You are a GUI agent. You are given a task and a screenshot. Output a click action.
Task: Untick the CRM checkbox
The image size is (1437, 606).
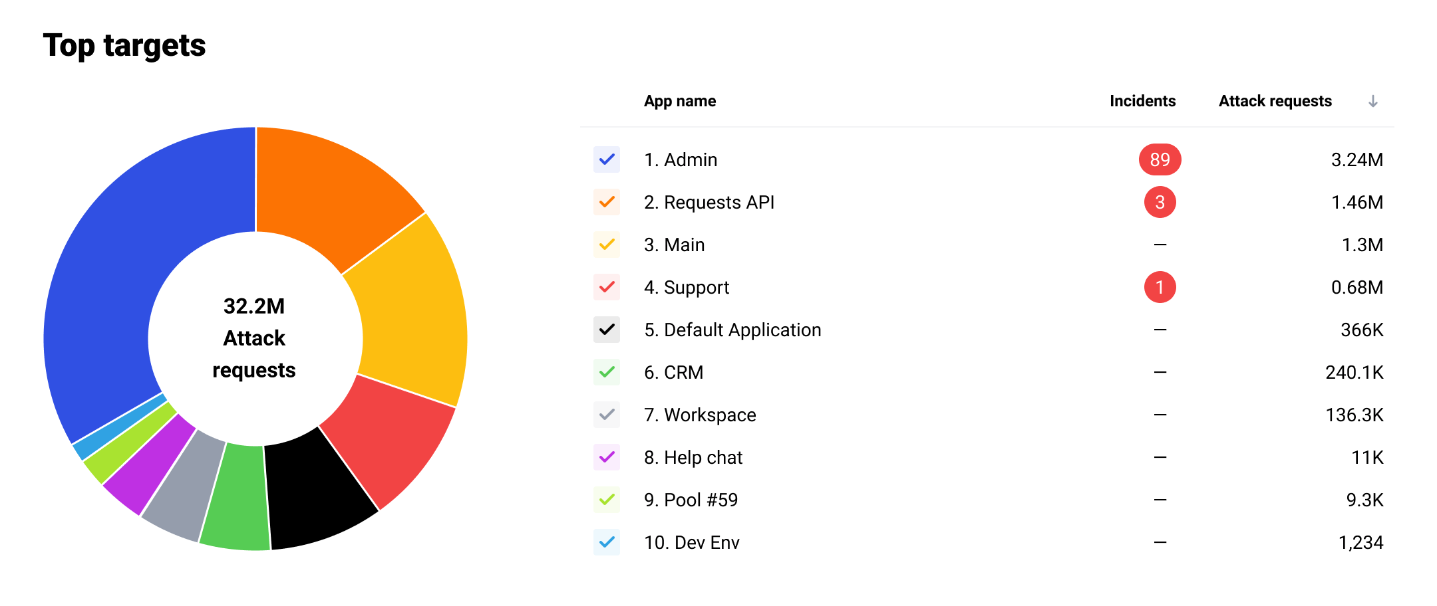pyautogui.click(x=607, y=372)
